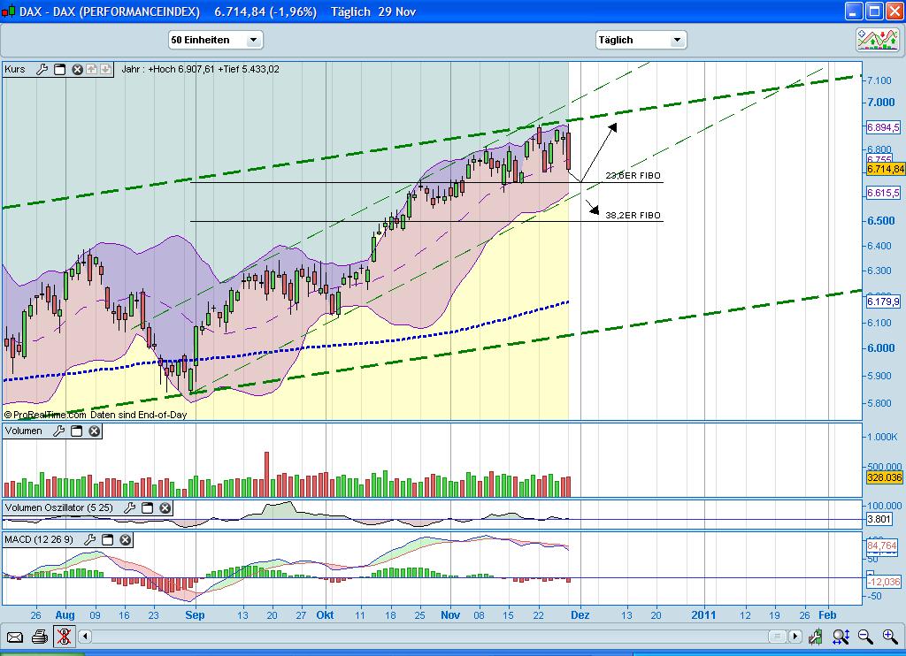This screenshot has height=656, width=906.
Task: Detach the MACD panel via its window icon
Action: point(107,540)
